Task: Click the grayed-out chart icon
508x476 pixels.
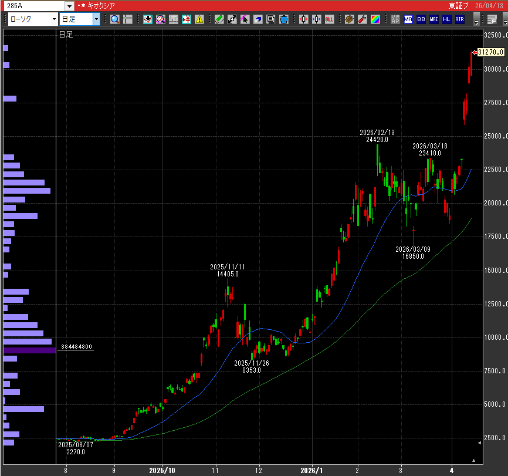Action: (173, 19)
